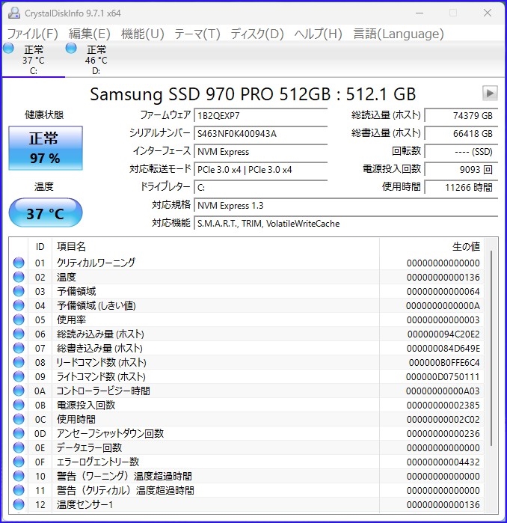Click total host reads value 74379 GB
Screen dimensions: 507x523
tap(461, 116)
